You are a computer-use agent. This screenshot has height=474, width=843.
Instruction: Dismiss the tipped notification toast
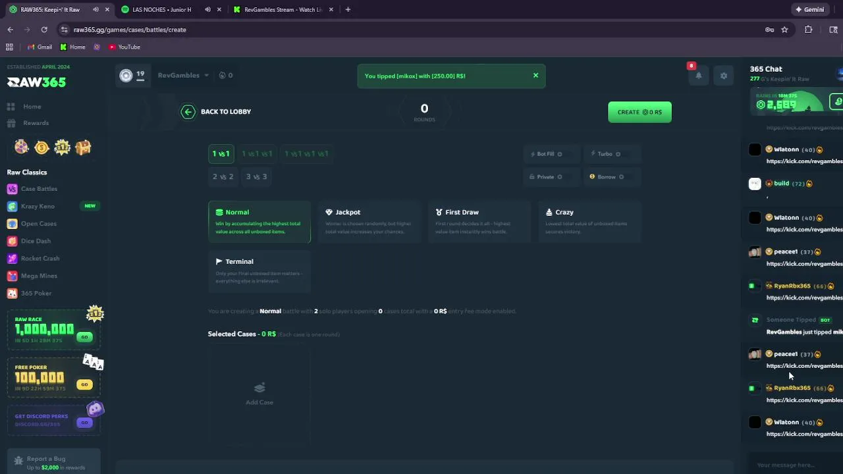point(535,76)
